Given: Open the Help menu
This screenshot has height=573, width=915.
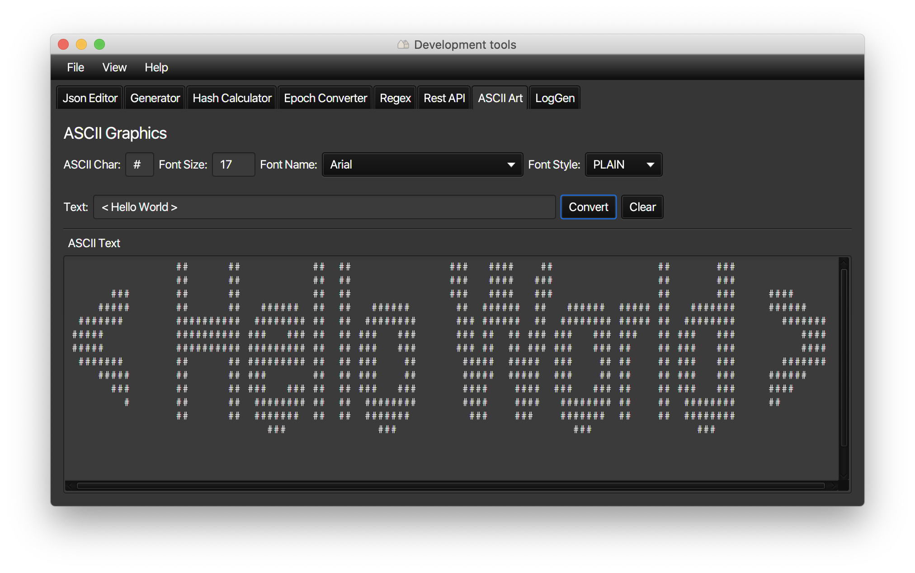Looking at the screenshot, I should (x=156, y=67).
